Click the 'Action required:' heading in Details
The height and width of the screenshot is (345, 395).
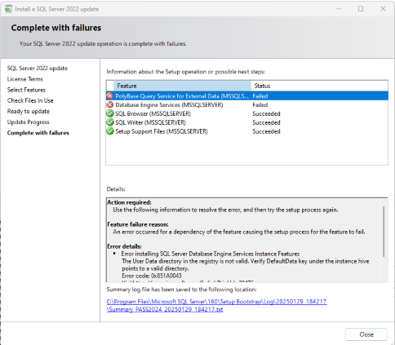129,202
